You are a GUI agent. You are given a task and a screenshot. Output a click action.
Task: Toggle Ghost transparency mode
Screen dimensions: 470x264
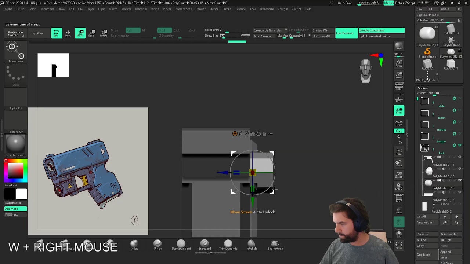pyautogui.click(x=399, y=222)
